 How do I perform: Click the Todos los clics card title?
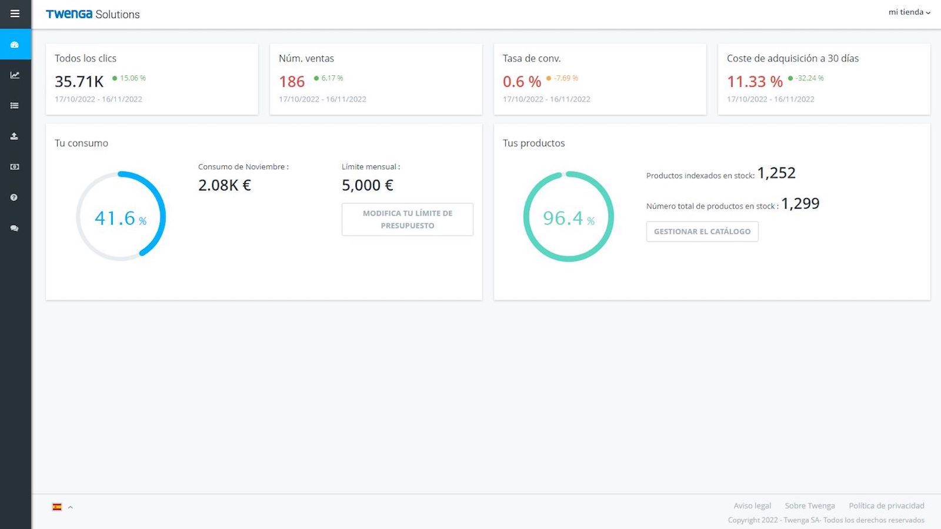click(x=85, y=58)
